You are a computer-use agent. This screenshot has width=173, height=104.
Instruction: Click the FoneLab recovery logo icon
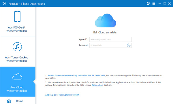point(4,3)
